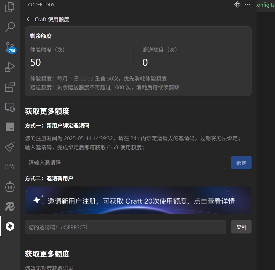Select the CodeBuddy activity bar icon
Screen dimensions: 275x270
tap(10, 226)
